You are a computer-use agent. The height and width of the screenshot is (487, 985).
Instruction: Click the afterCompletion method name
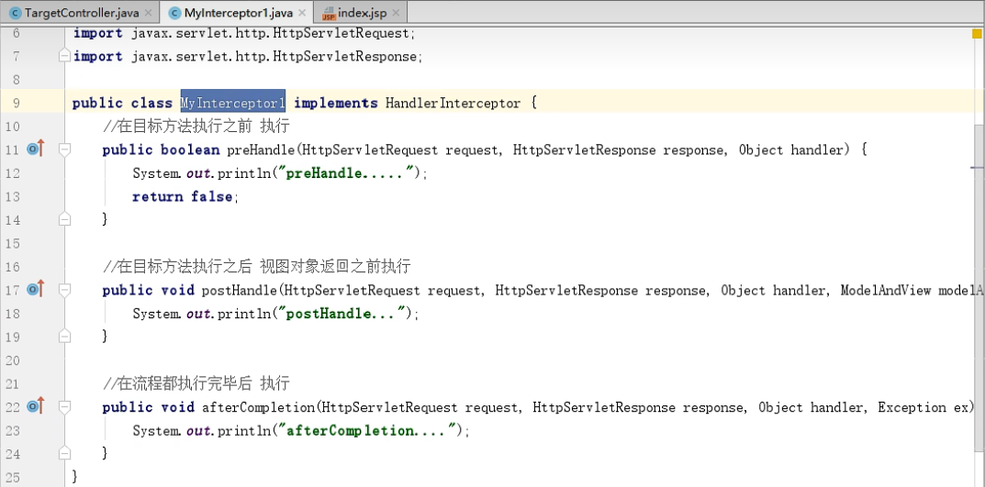[x=258, y=407]
